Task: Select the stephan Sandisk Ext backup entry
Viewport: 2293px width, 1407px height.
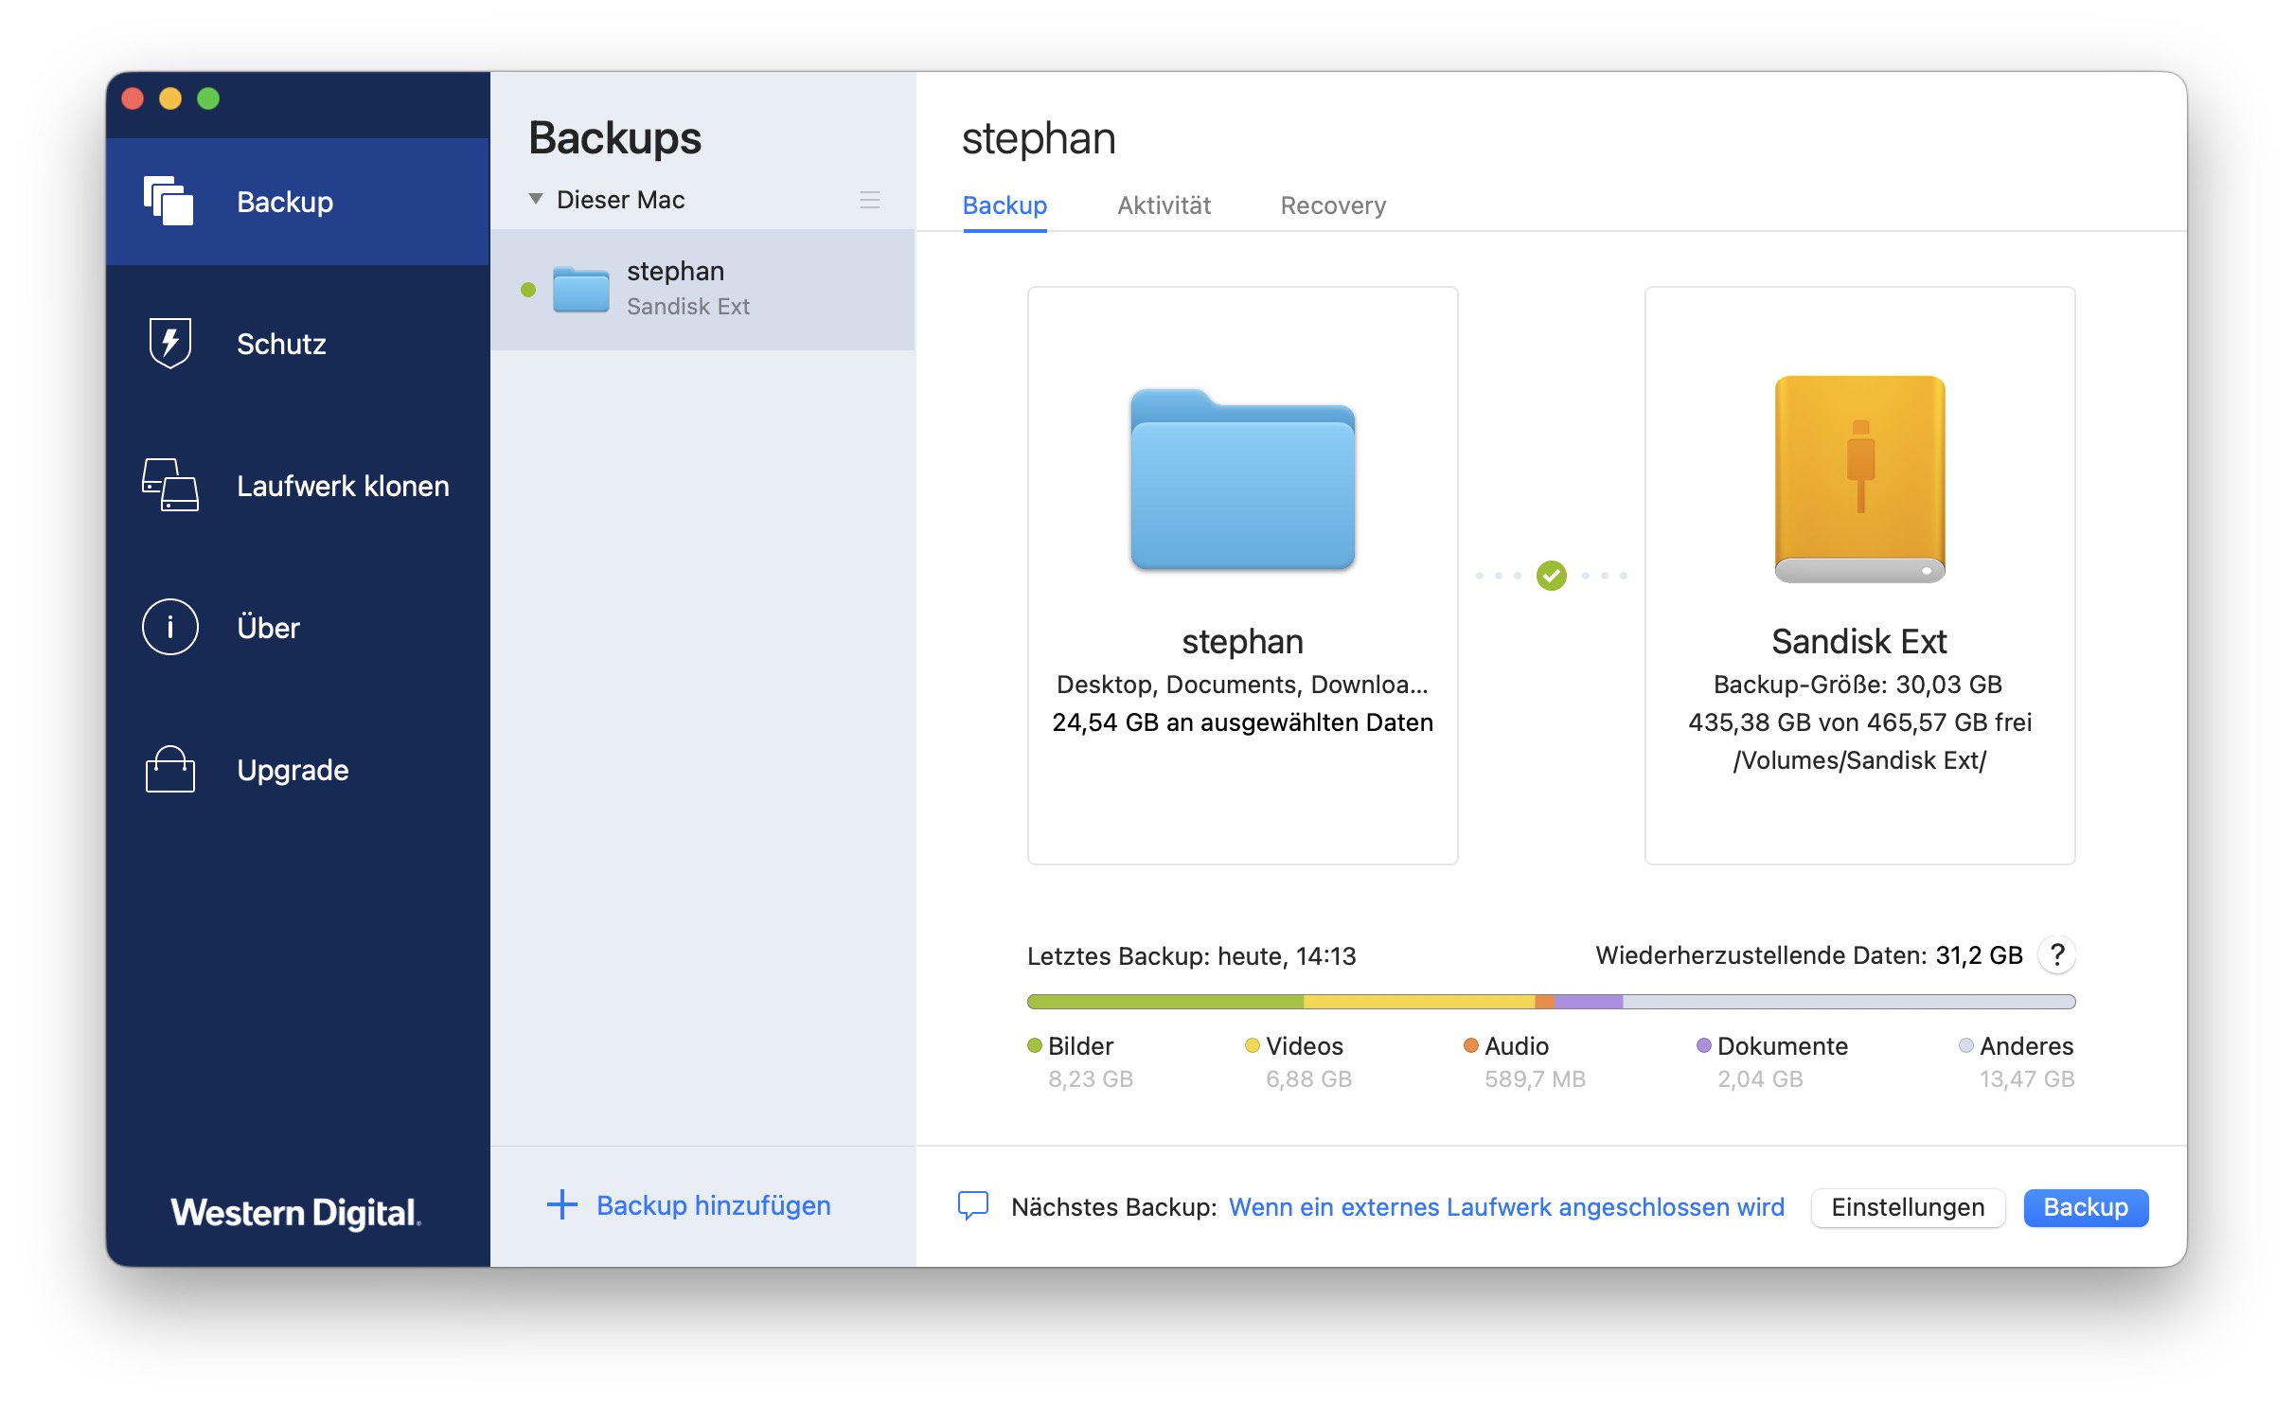Action: 702,290
